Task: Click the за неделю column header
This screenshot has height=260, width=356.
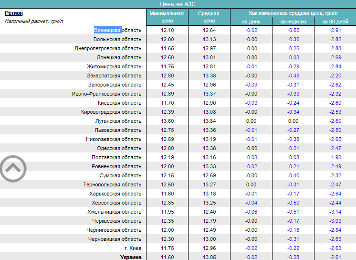Action: [293, 22]
